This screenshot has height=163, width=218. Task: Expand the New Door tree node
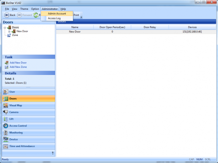pos(9,32)
